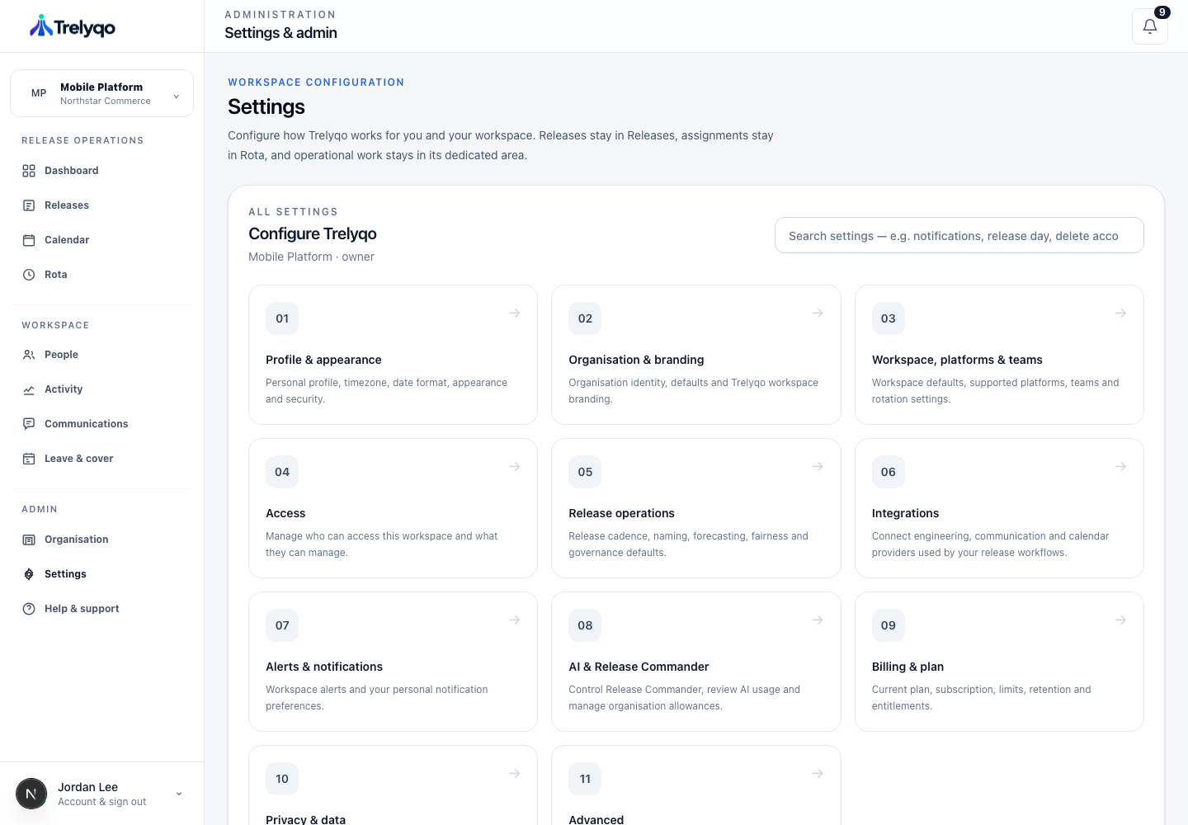
Task: Open Releases from the sidebar
Action: (102, 205)
